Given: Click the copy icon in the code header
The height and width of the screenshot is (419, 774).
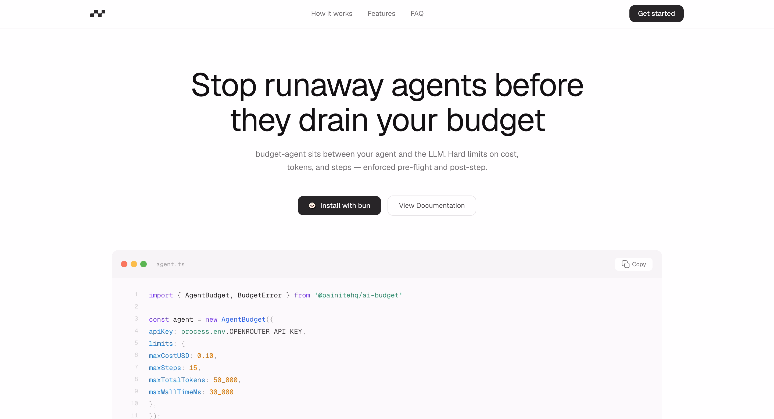Looking at the screenshot, I should [625, 264].
